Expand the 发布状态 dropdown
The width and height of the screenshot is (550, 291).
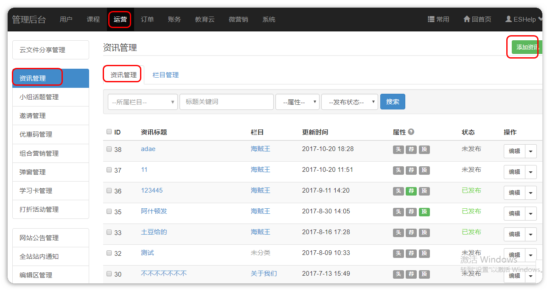coord(349,102)
